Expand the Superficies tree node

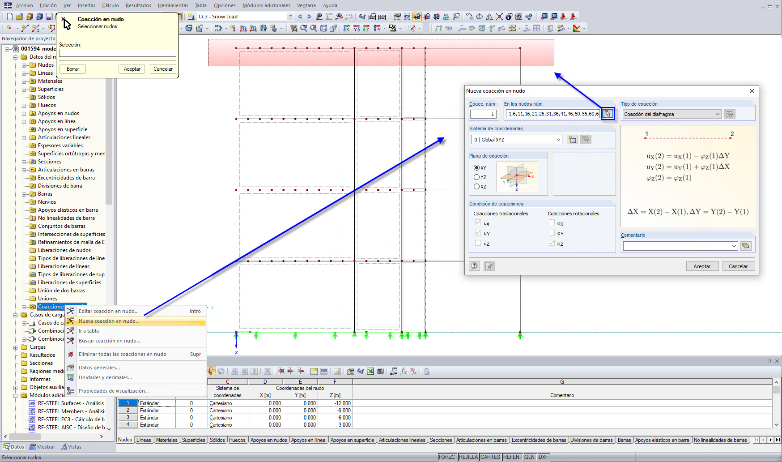coord(24,89)
